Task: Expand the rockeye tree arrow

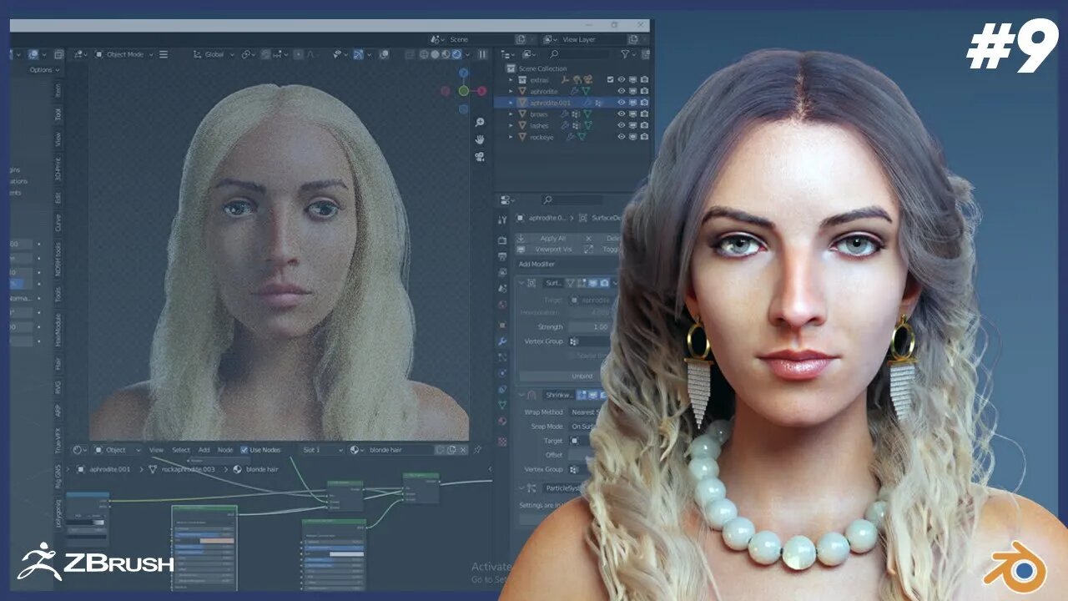Action: (x=511, y=136)
